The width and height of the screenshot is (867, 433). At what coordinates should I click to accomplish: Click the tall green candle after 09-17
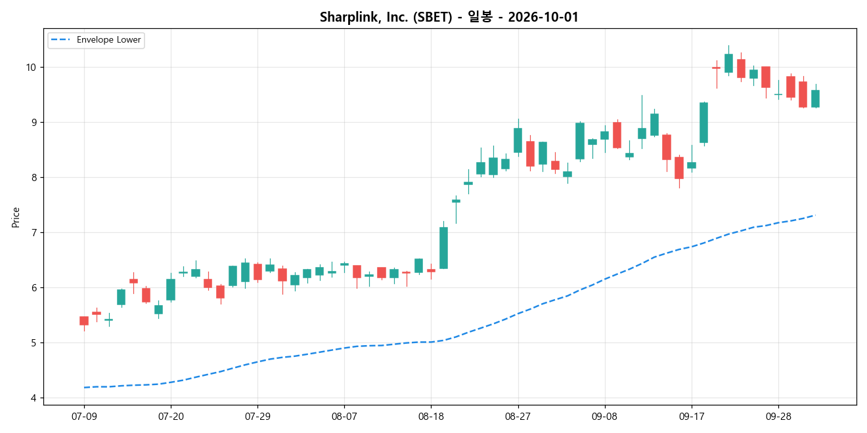703,123
